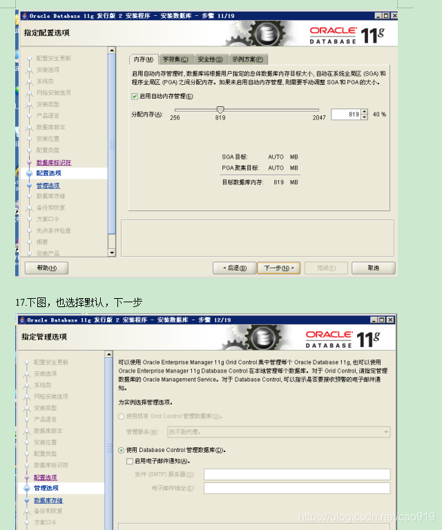Click the 电子邮件地址(E) input field
The width and height of the screenshot is (442, 530).
coord(297,488)
